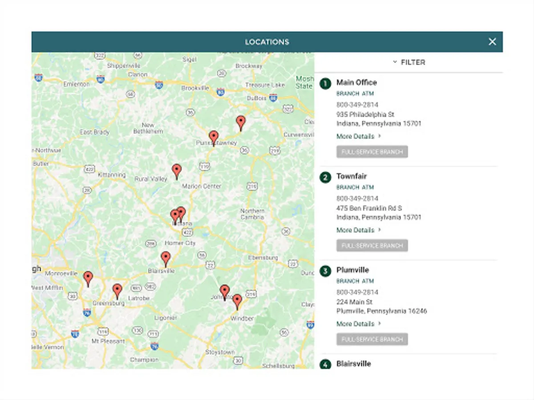
Task: Click phone number under Plumville
Action: (357, 292)
